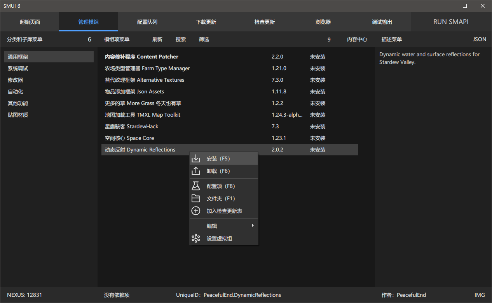Choose 卸载 (F6) from context menu
This screenshot has height=303, width=492.
click(x=224, y=171)
